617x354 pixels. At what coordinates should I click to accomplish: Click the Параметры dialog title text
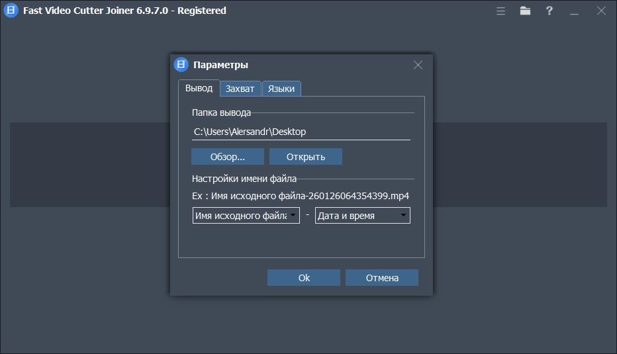[x=220, y=65]
